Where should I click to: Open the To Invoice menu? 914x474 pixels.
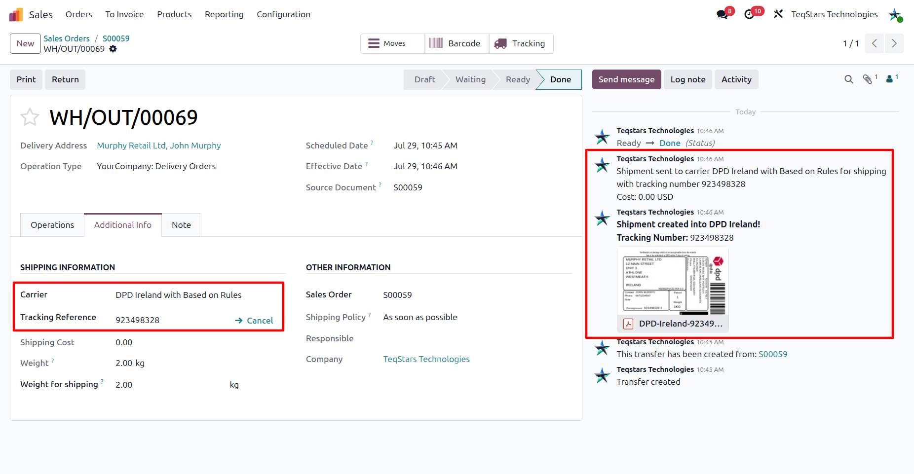coord(124,14)
